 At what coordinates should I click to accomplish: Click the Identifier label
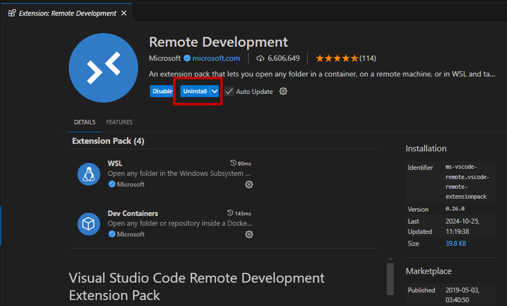coord(420,168)
